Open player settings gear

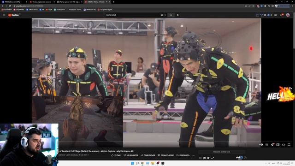click(272, 144)
